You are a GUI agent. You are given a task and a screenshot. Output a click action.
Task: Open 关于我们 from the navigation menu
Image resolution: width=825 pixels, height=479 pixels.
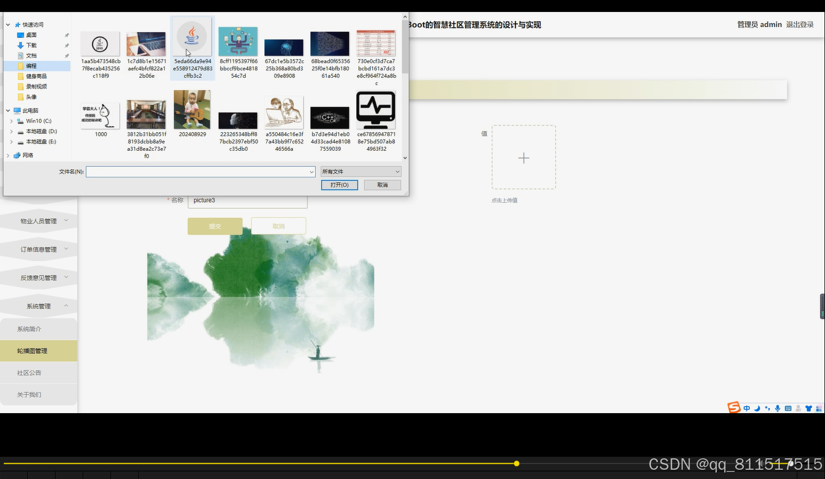pyautogui.click(x=29, y=394)
